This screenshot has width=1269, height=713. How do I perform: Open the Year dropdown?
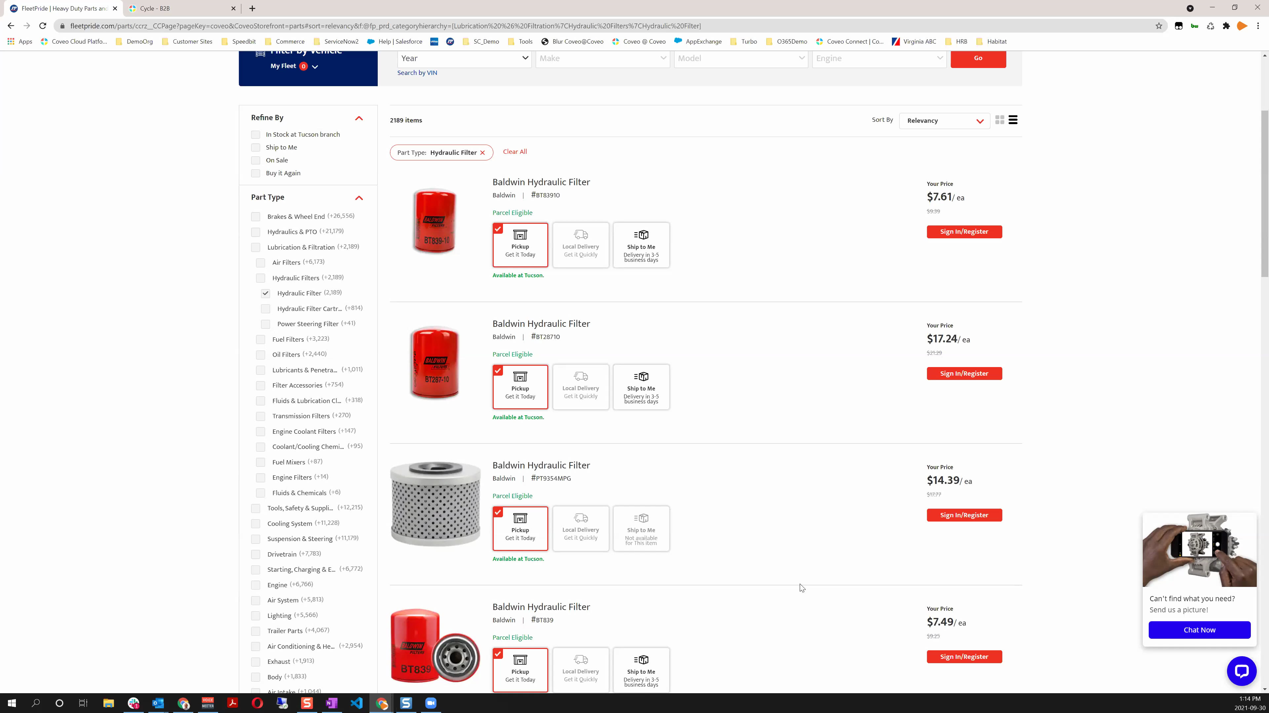[464, 58]
